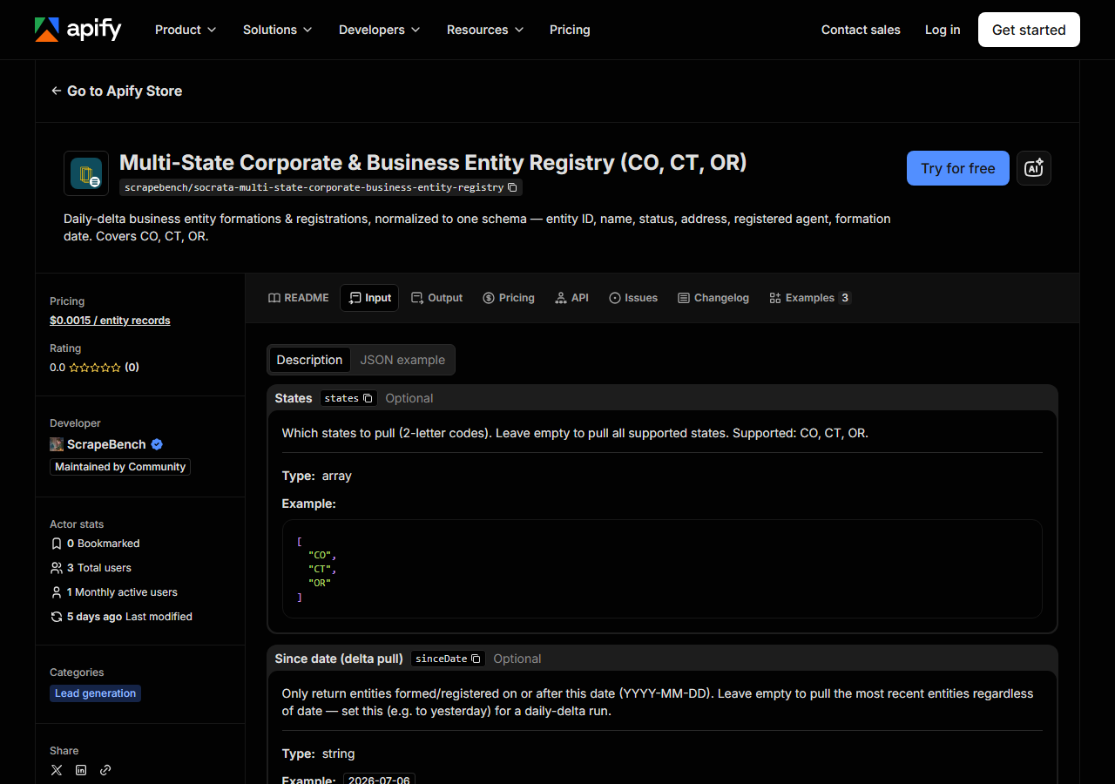Click ScrapeBench developer avatar
Screen dimensions: 1115x784
(57, 444)
